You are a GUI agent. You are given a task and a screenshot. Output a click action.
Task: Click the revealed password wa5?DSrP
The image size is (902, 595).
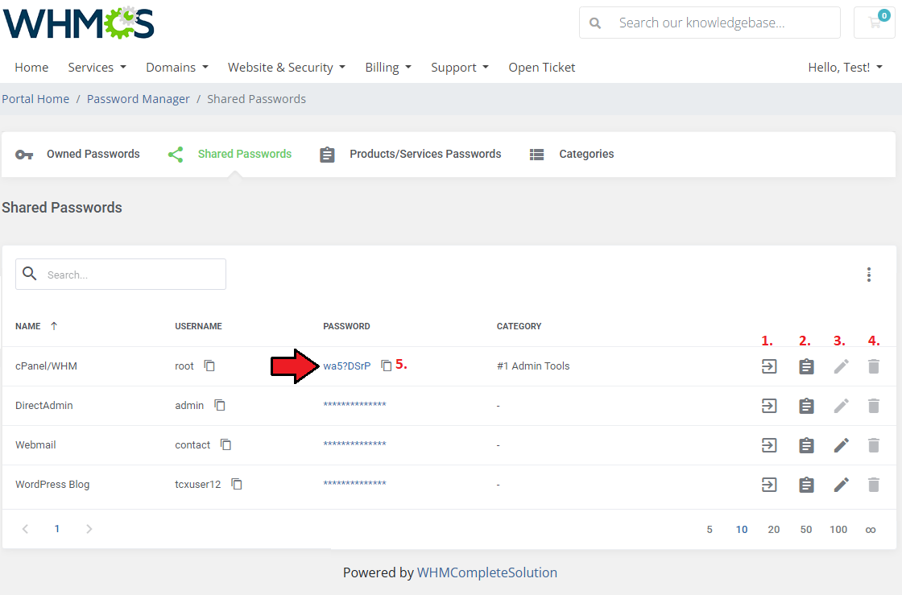[x=347, y=366]
